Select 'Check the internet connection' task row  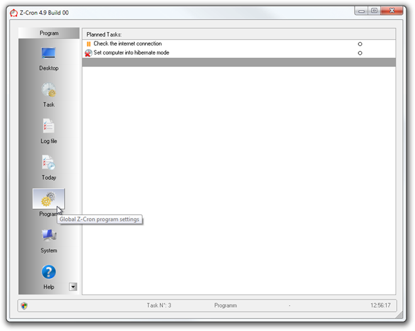(239, 44)
